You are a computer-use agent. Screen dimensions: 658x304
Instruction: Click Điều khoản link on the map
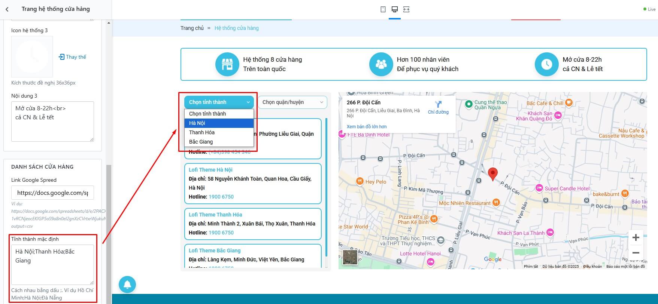tap(592, 267)
